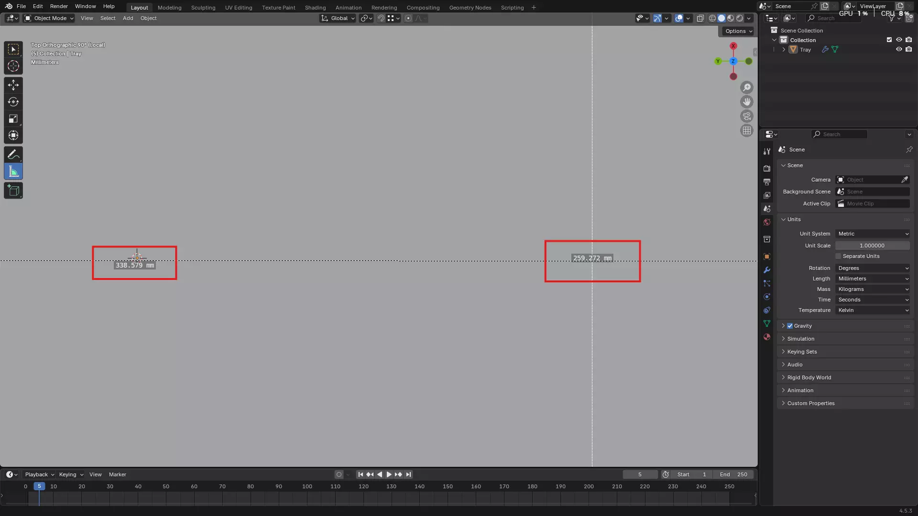The height and width of the screenshot is (516, 918).
Task: Open Modifiers wrench properties tab
Action: [767, 270]
